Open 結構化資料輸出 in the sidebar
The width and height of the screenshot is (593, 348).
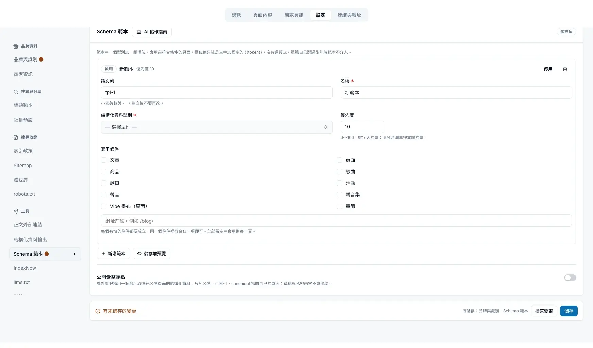(x=30, y=240)
